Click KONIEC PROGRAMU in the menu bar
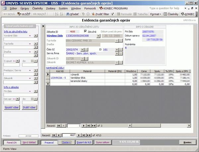Viewport: 199px width, 152px height. 113,8
